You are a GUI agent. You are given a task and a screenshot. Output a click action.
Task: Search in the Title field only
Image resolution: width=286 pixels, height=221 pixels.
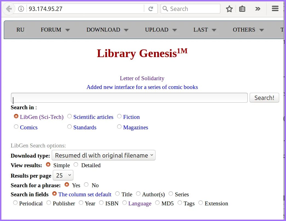pyautogui.click(x=117, y=194)
